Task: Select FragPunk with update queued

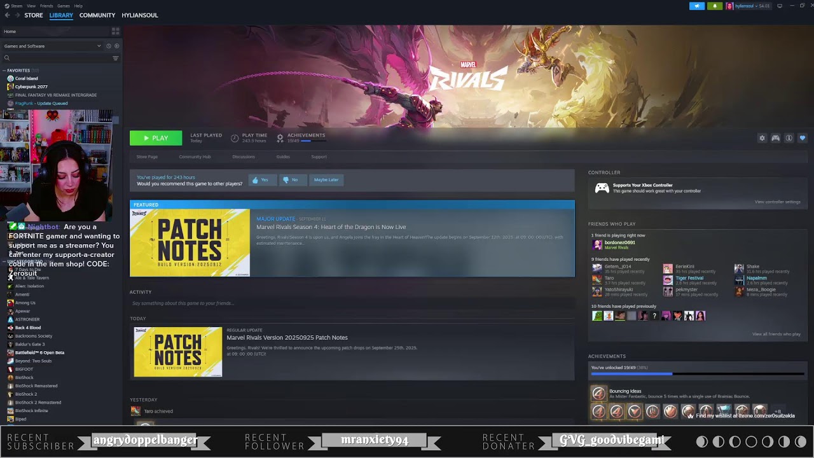Action: (x=41, y=103)
